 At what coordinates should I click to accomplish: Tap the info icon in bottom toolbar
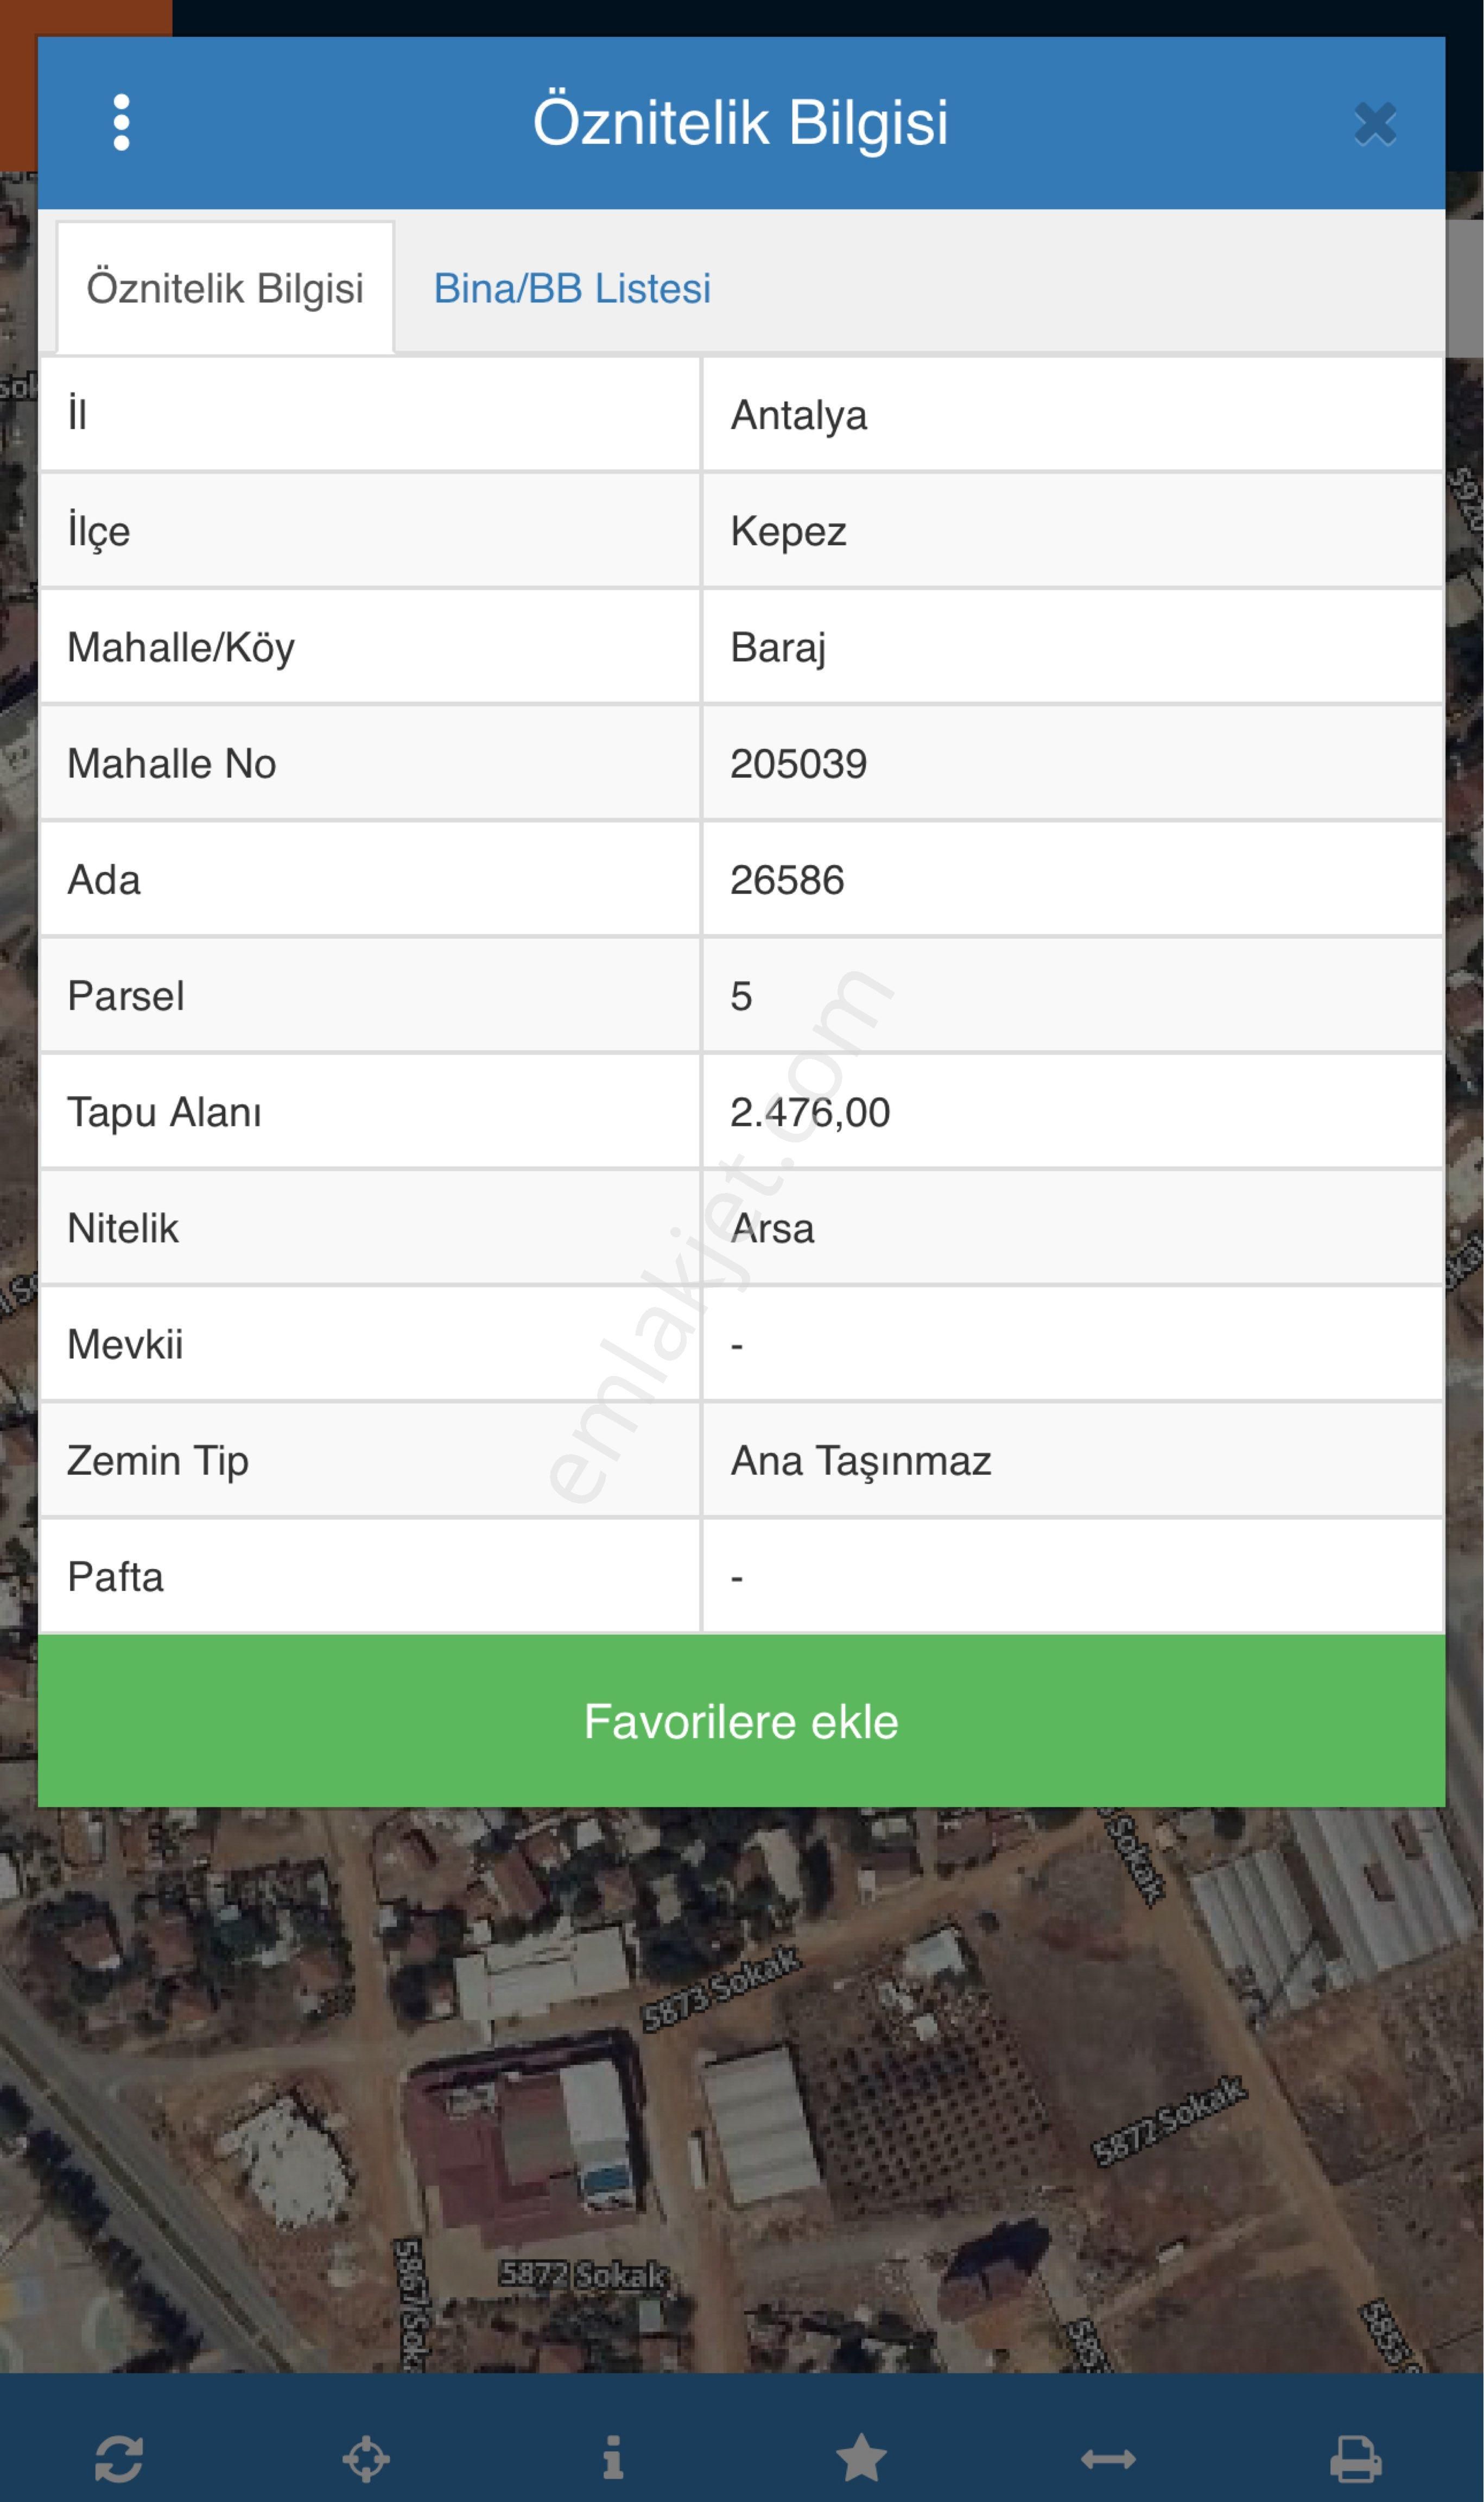pyautogui.click(x=613, y=2457)
